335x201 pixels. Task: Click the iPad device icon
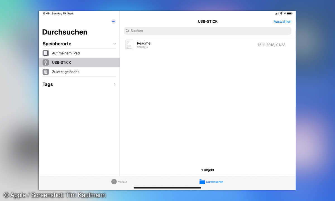(46, 53)
